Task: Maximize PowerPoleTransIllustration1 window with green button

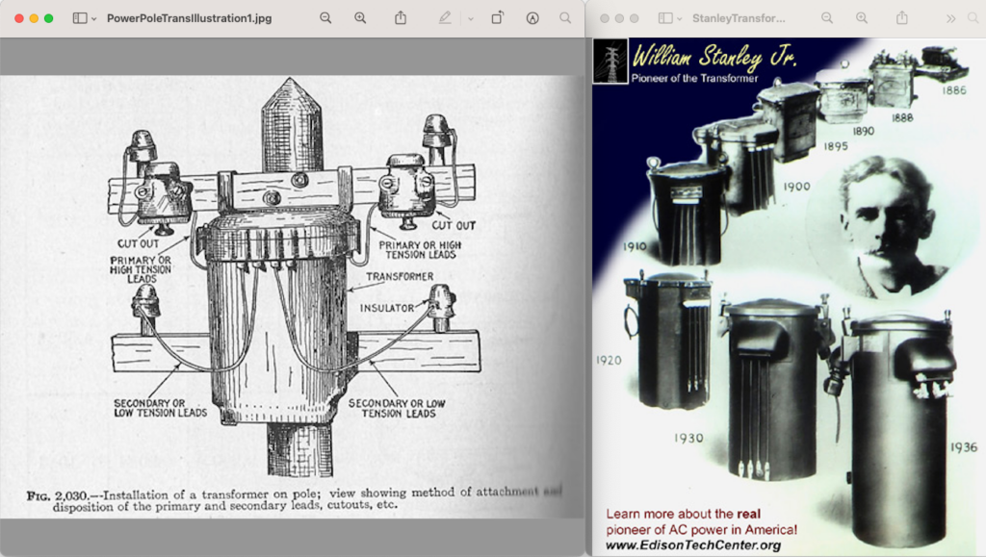Action: click(x=48, y=18)
